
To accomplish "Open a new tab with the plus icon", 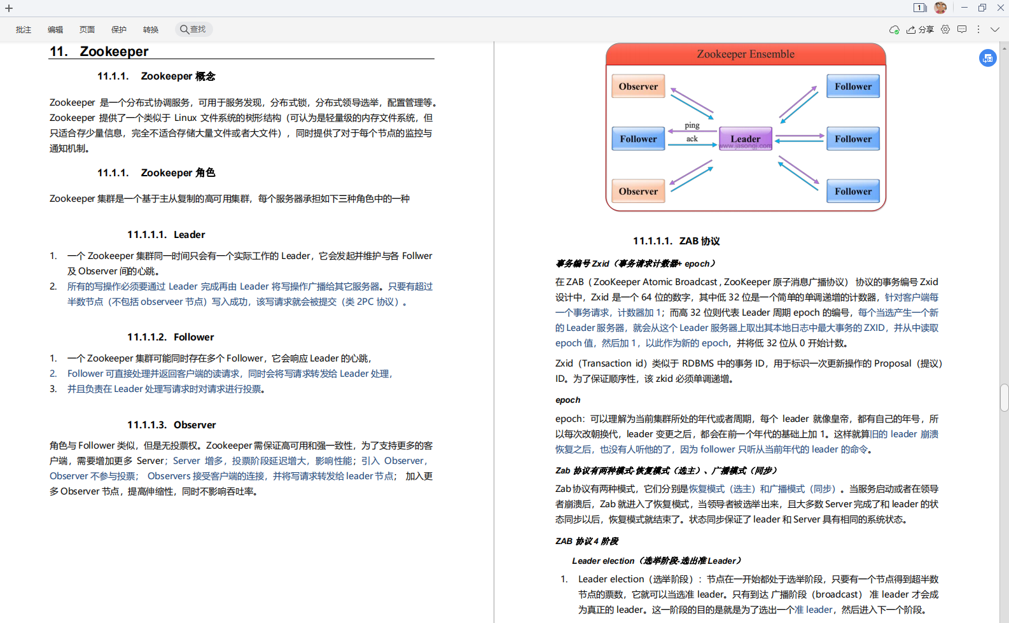I will (x=9, y=8).
